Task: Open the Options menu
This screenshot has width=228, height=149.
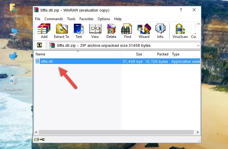Action: 104,19
